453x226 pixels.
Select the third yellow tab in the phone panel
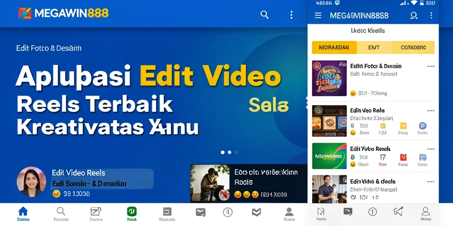413,48
